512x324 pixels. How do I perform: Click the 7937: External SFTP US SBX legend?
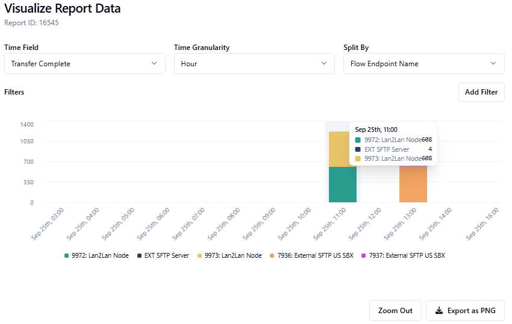coord(402,255)
